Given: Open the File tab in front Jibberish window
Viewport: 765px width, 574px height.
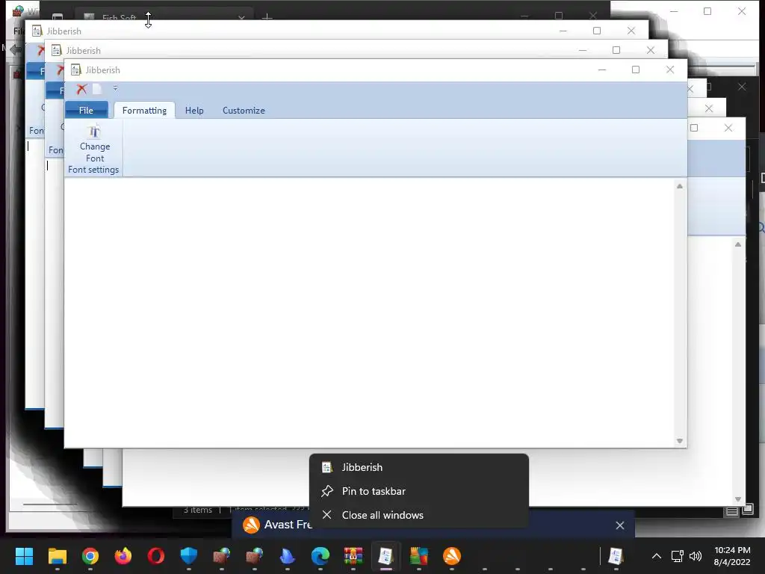Looking at the screenshot, I should [x=87, y=111].
